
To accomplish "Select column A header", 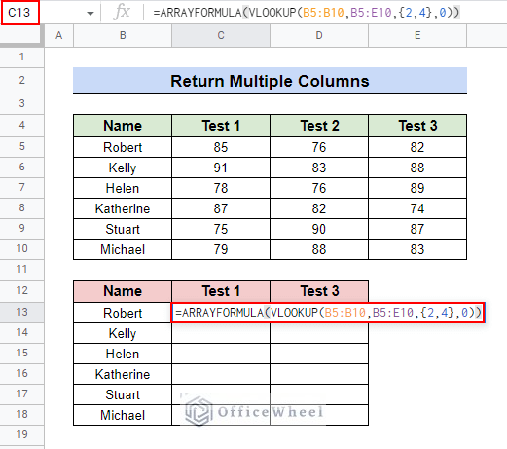I will [x=58, y=35].
